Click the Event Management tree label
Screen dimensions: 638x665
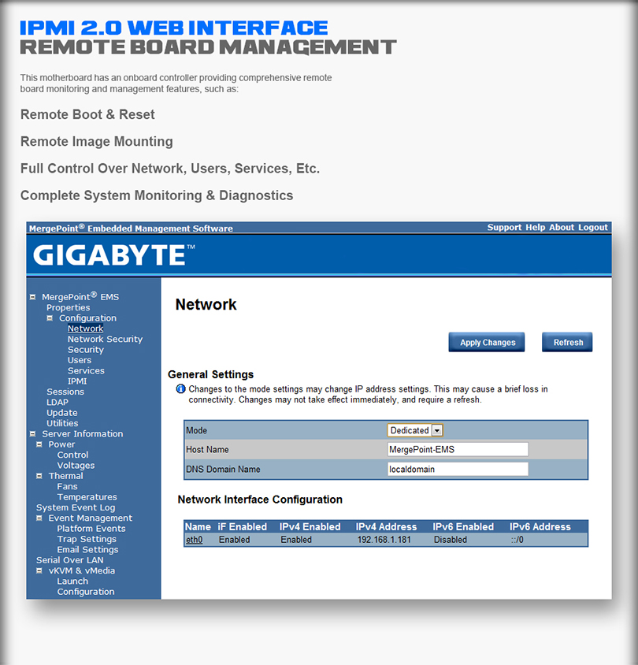pyautogui.click(x=91, y=518)
